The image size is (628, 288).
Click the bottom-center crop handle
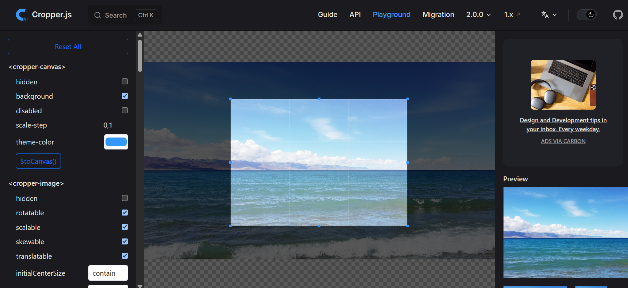319,226
